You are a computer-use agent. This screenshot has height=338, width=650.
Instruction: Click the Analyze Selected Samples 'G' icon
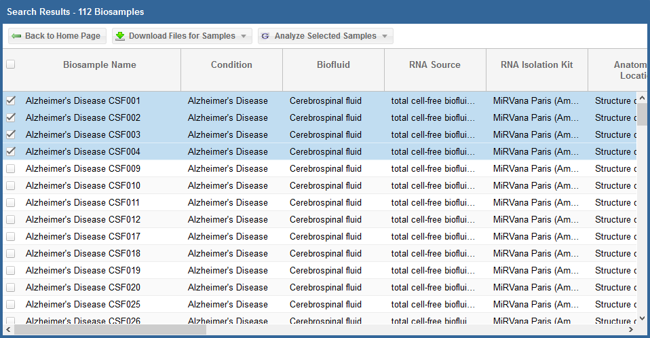[x=265, y=36]
